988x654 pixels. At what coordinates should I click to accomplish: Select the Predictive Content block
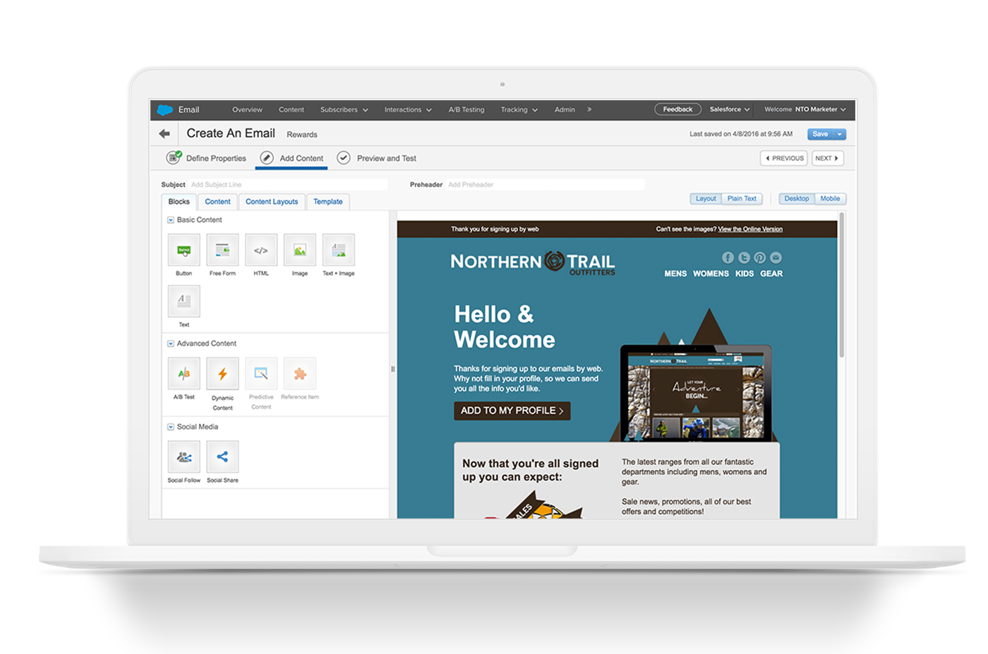[x=261, y=374]
